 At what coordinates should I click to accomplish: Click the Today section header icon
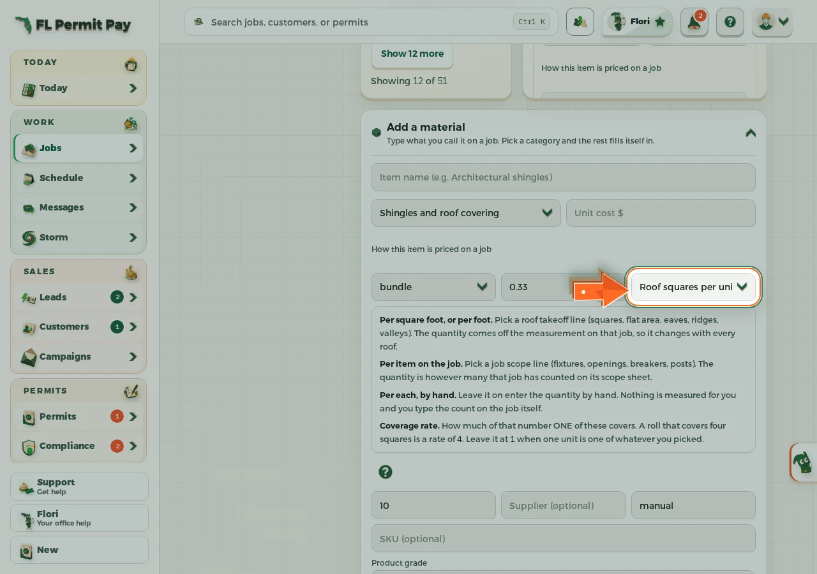131,63
